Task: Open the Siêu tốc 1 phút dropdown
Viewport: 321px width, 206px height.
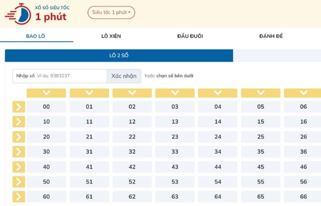Action: (x=111, y=12)
